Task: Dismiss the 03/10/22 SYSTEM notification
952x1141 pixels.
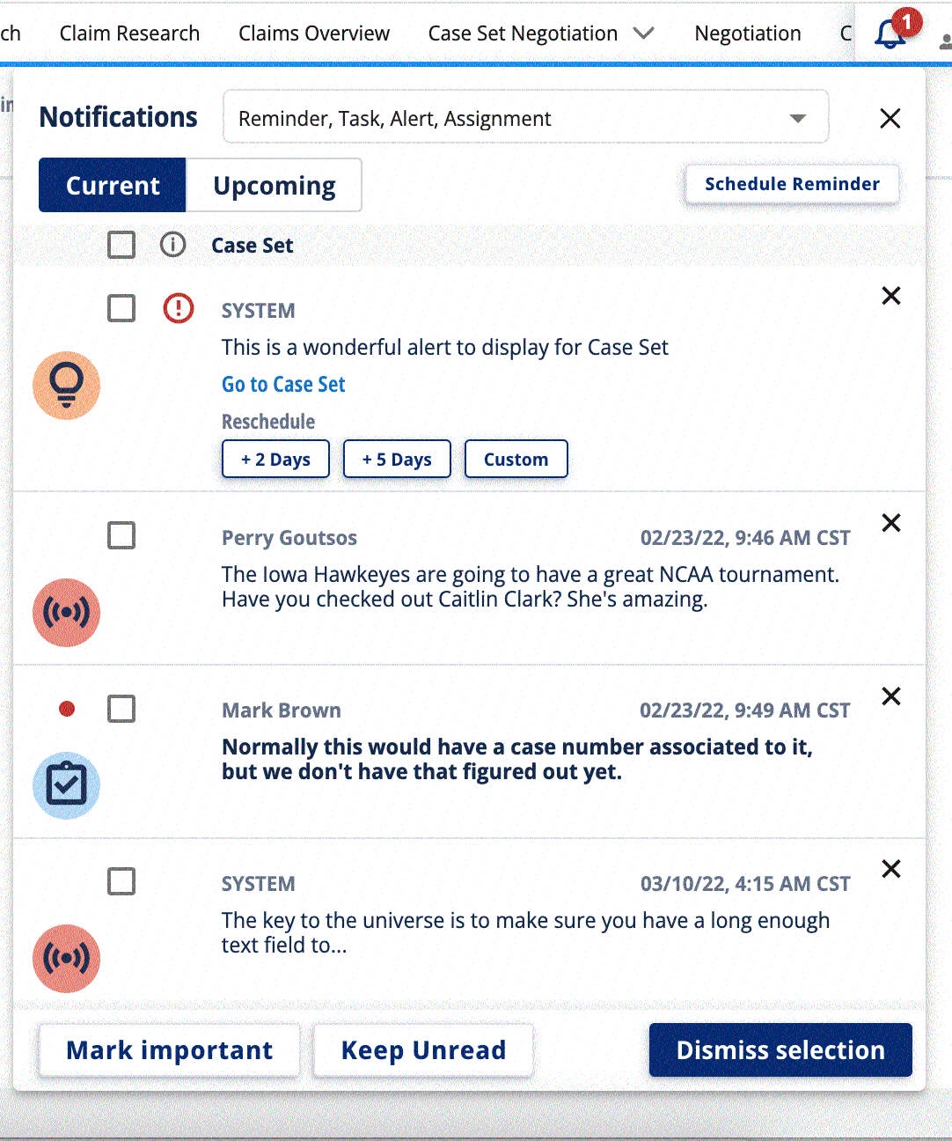Action: pyautogui.click(x=891, y=869)
